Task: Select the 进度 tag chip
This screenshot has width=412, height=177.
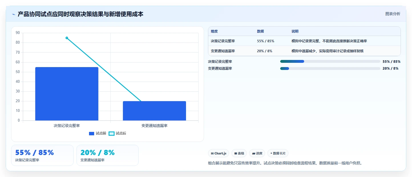Action: (257, 153)
